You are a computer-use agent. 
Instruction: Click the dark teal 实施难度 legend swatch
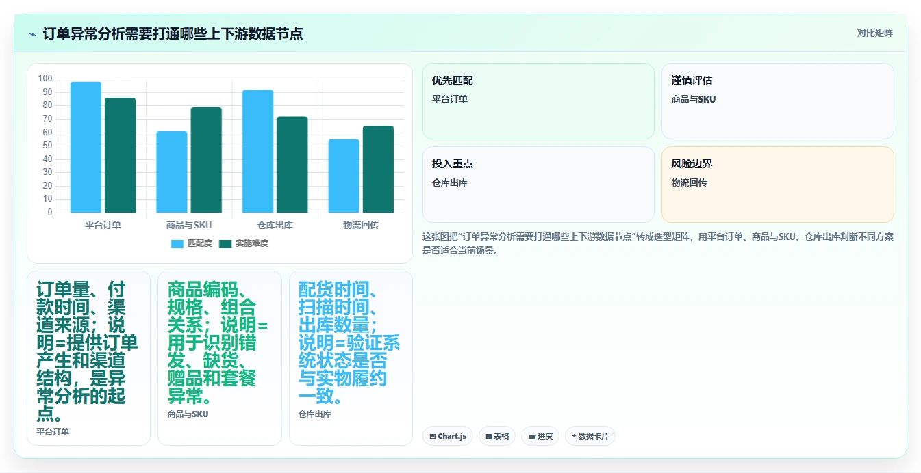[x=225, y=243]
